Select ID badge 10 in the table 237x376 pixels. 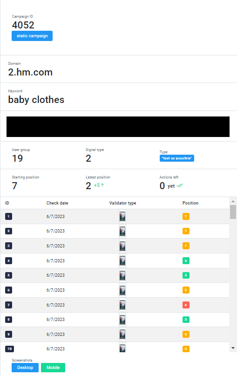click(x=10, y=349)
